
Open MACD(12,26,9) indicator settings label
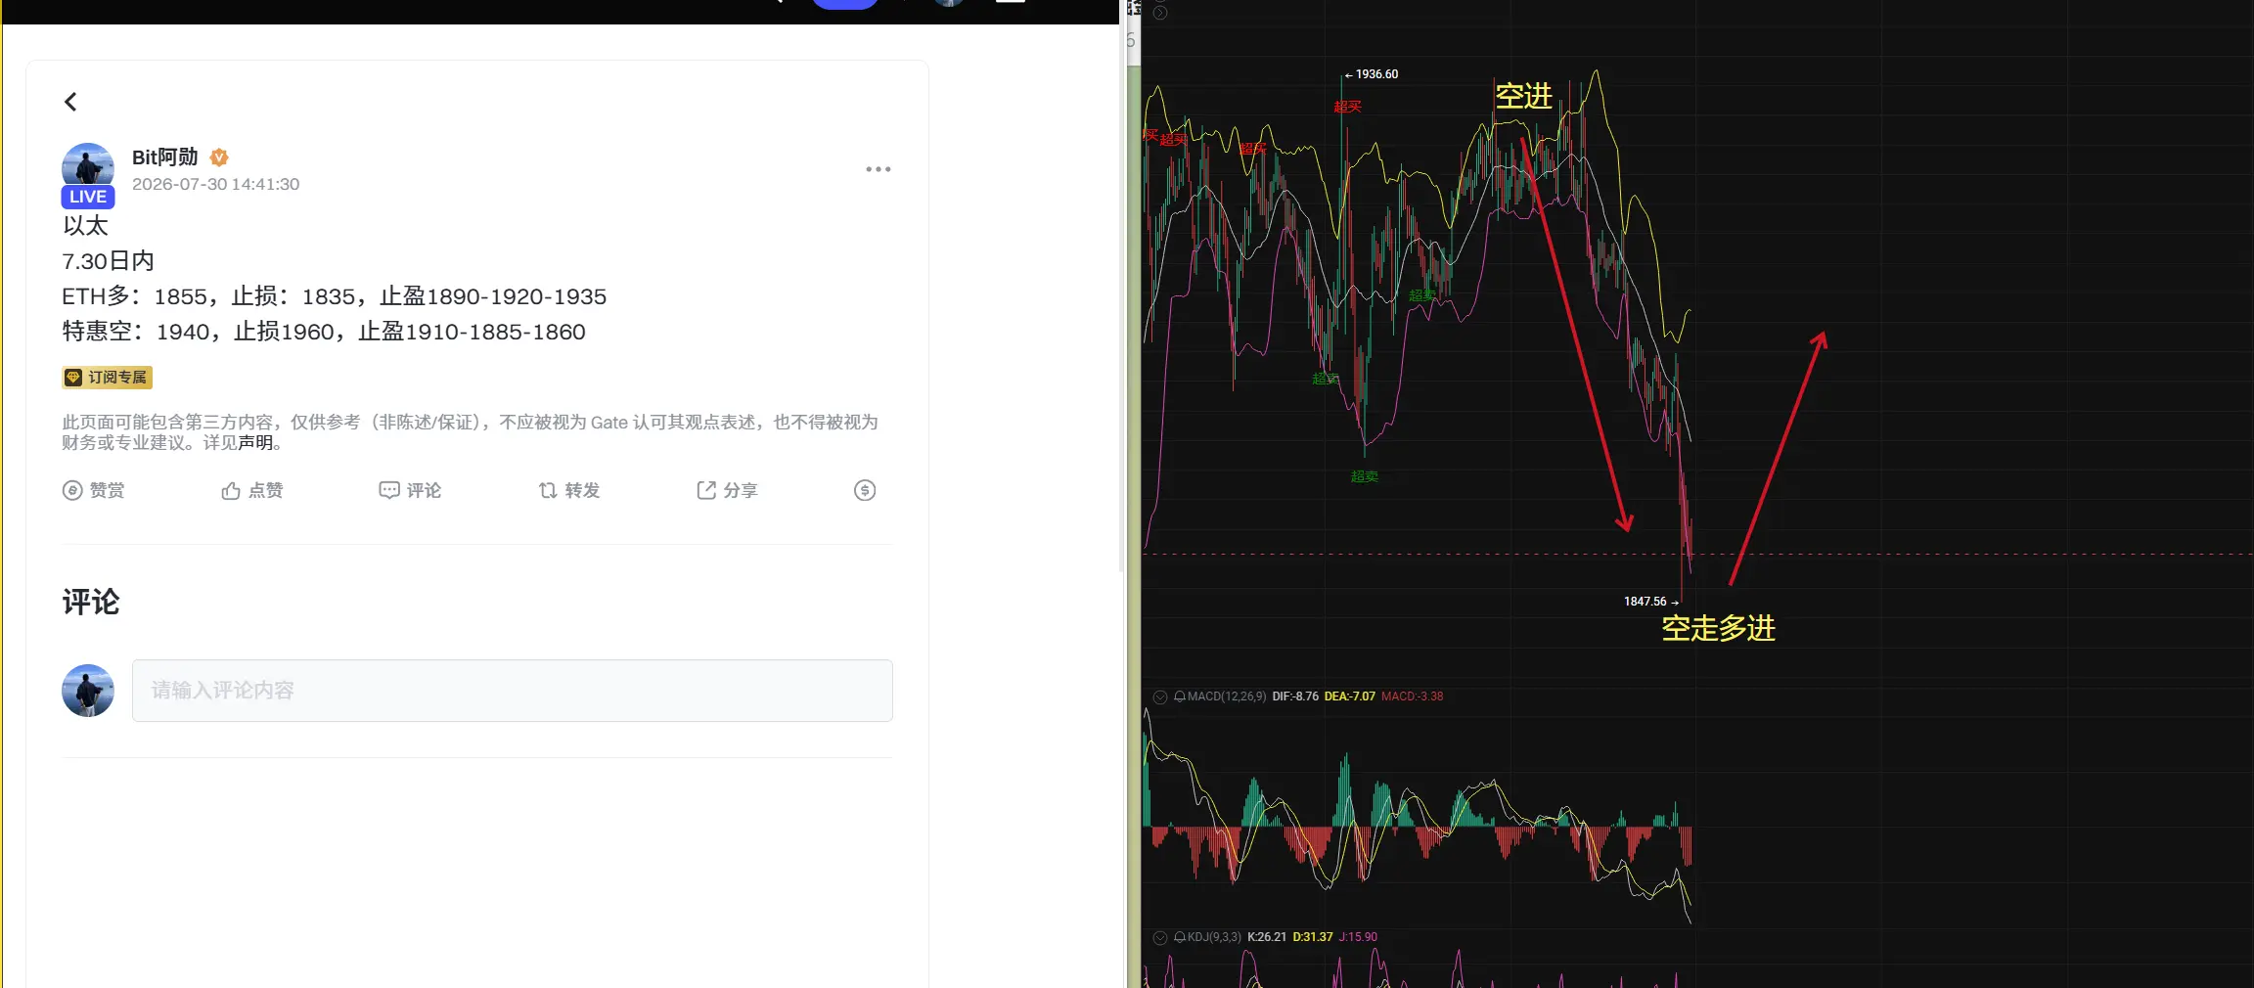coord(1227,696)
